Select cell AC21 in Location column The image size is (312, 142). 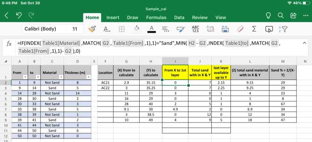click(105, 82)
